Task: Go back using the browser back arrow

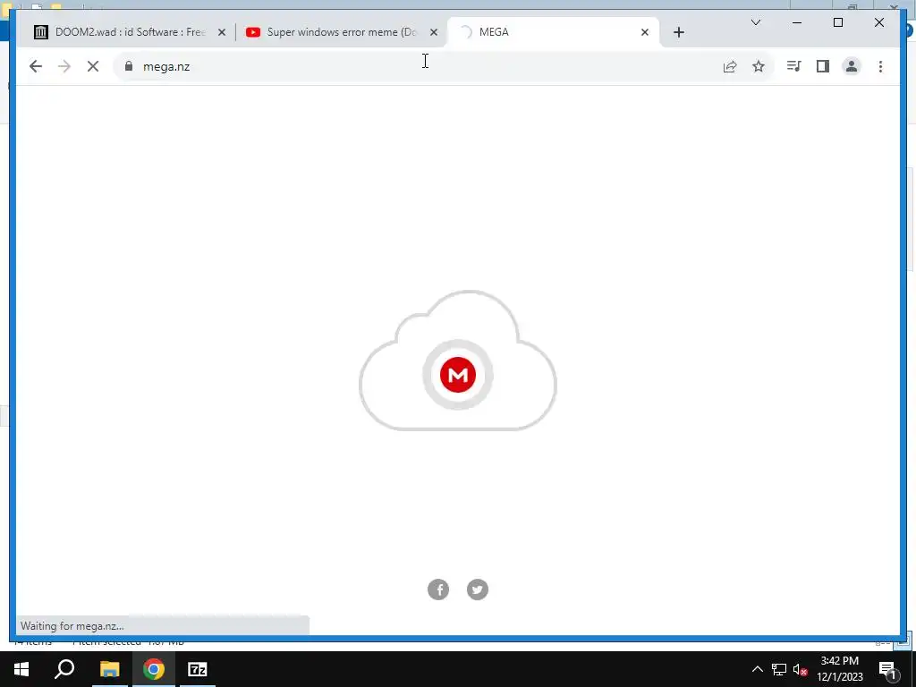Action: click(36, 66)
